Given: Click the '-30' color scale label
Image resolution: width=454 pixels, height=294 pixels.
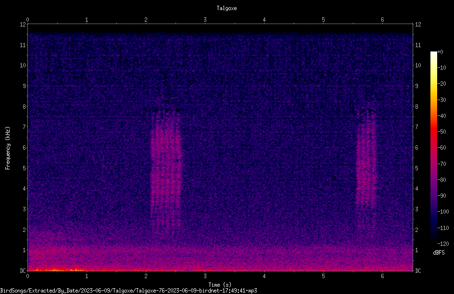Looking at the screenshot, I should (x=441, y=100).
